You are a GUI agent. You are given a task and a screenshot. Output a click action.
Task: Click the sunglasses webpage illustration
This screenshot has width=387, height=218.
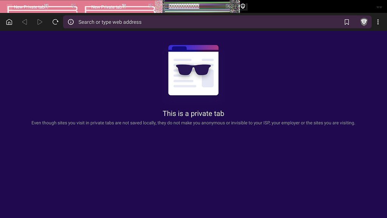(x=193, y=70)
